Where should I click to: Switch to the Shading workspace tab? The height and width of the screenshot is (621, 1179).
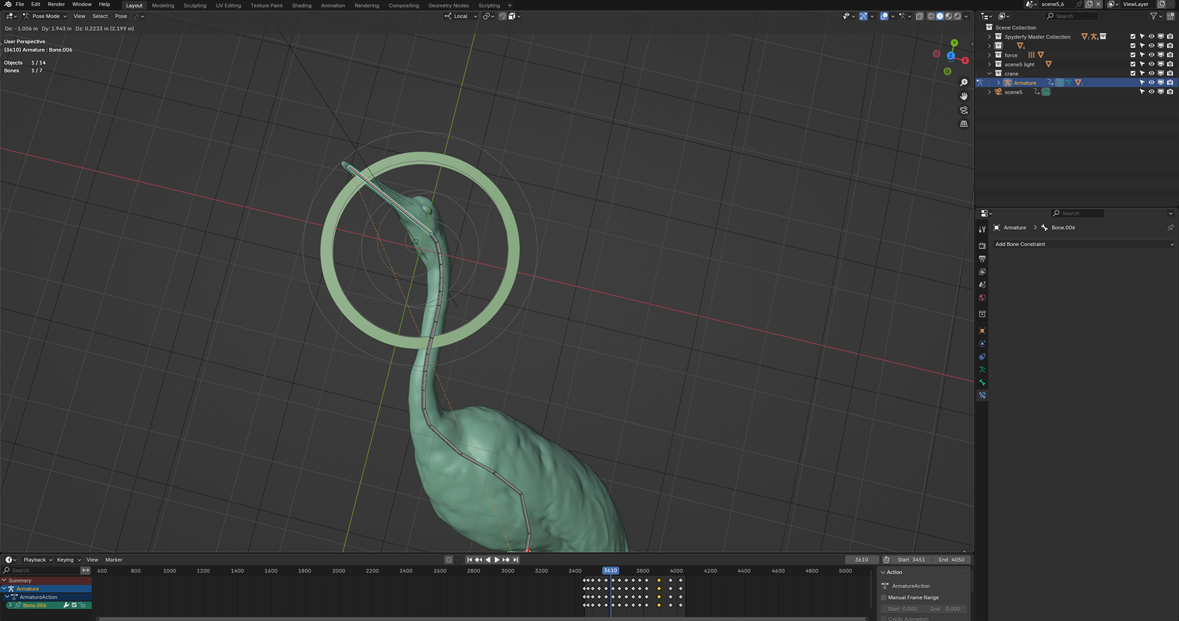pyautogui.click(x=302, y=6)
